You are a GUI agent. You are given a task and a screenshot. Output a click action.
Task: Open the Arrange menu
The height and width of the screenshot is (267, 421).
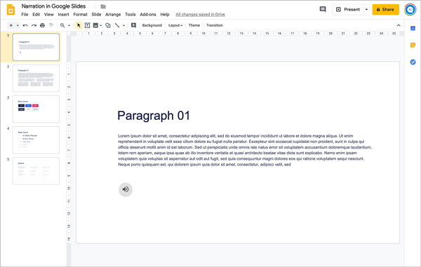(113, 15)
